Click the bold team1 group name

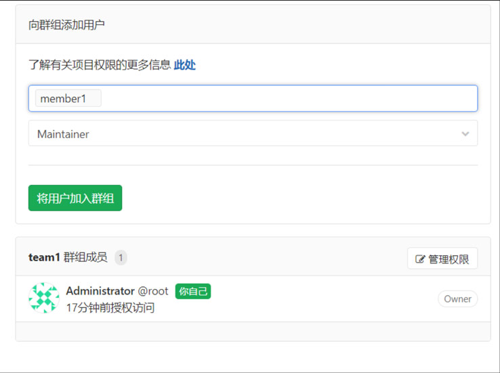click(x=44, y=257)
